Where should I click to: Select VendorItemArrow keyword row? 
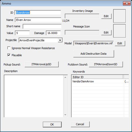pos(100,81)
